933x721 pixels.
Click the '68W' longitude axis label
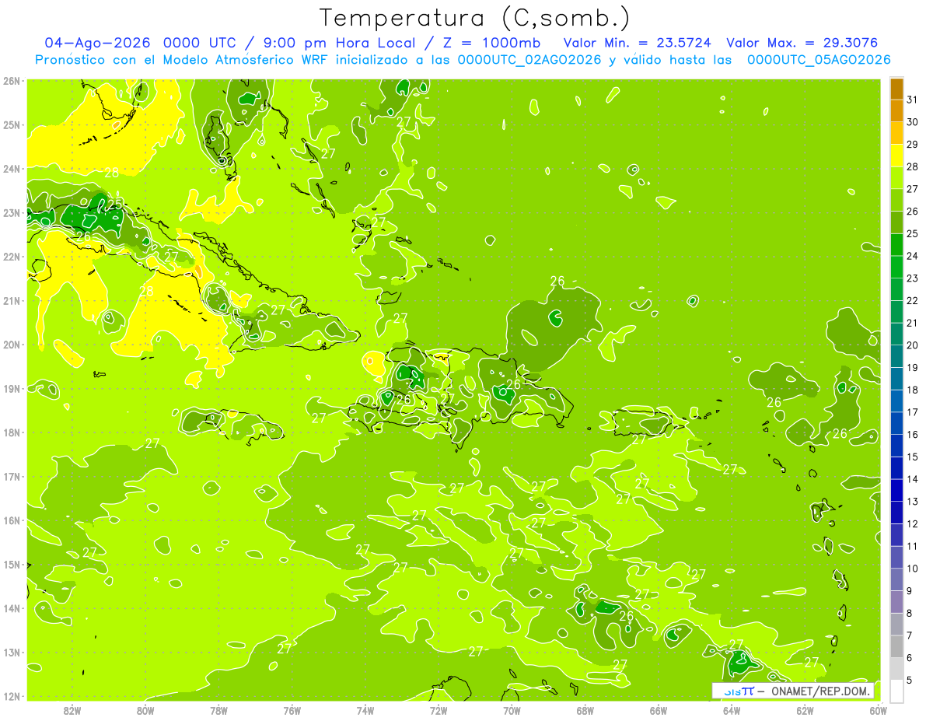click(585, 710)
